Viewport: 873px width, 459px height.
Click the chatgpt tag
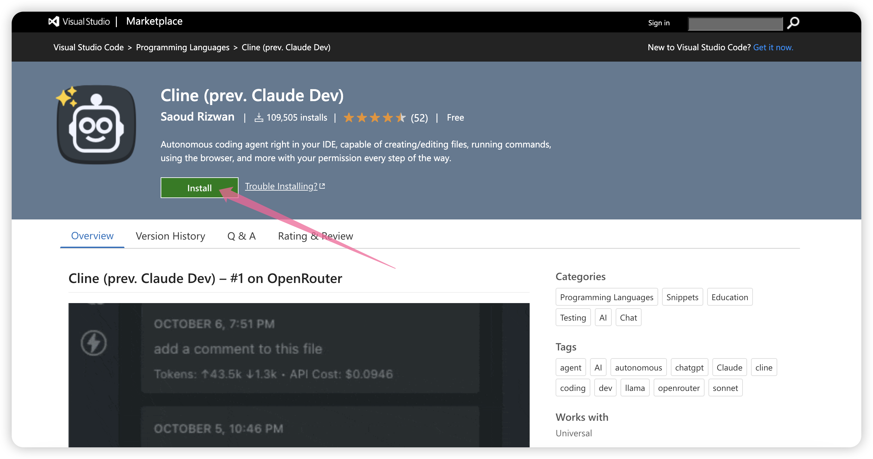[x=689, y=367]
